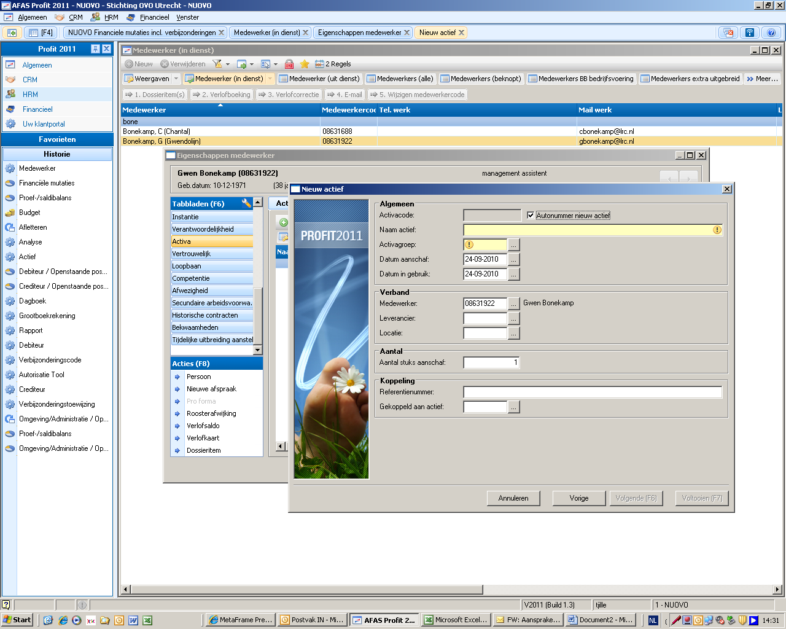
Task: Click the Annuleren button
Action: (513, 498)
